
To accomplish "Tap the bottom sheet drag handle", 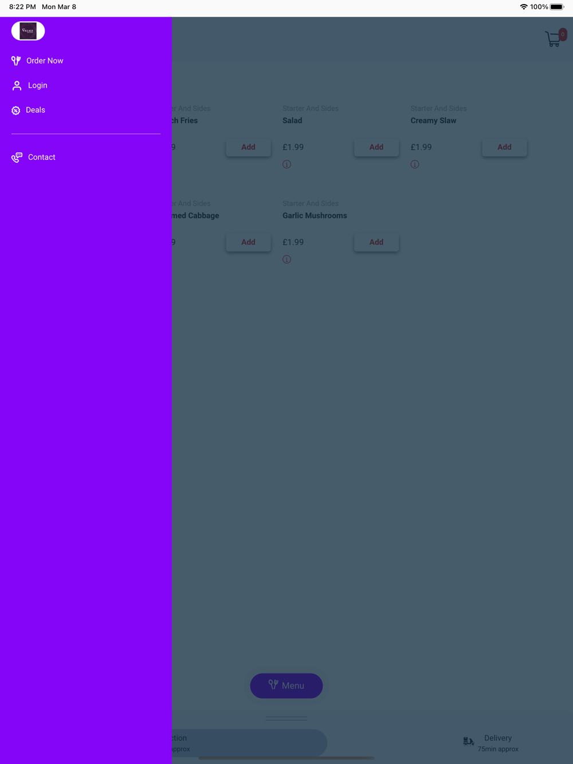I will 286,718.
